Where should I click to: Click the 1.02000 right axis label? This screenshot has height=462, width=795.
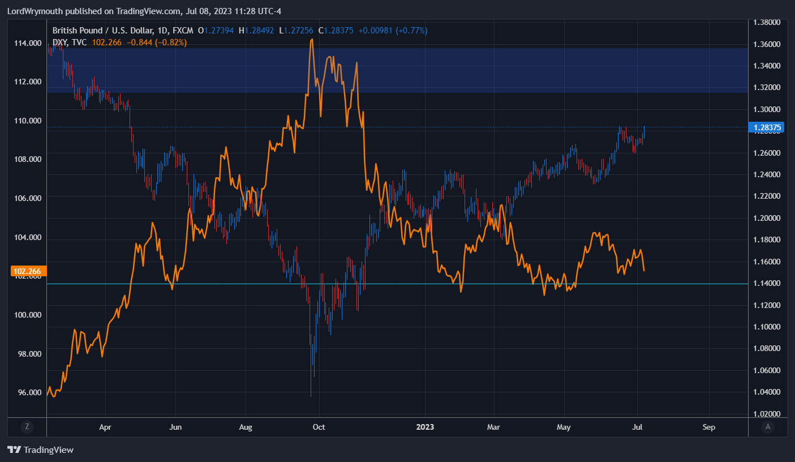click(767, 414)
